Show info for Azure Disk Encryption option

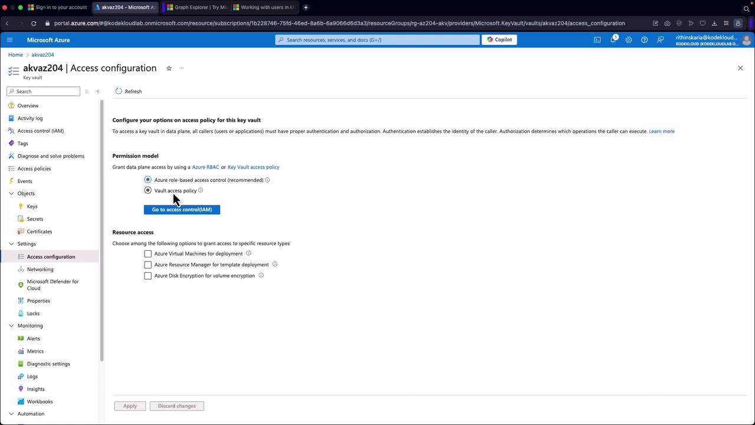(x=261, y=275)
